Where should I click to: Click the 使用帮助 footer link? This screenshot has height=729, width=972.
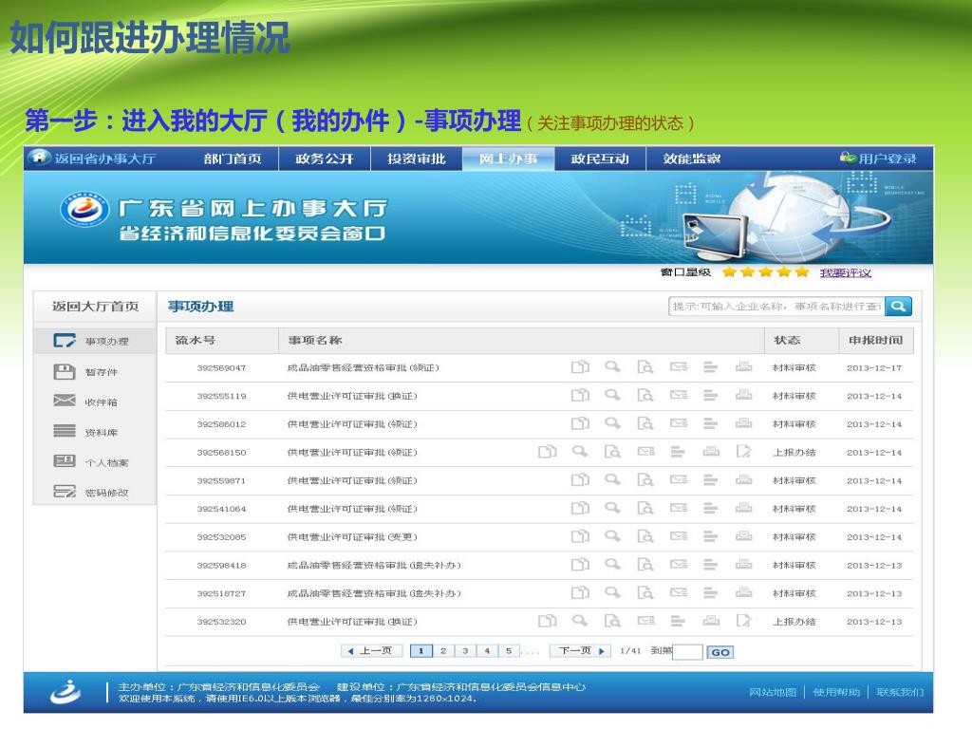[836, 692]
